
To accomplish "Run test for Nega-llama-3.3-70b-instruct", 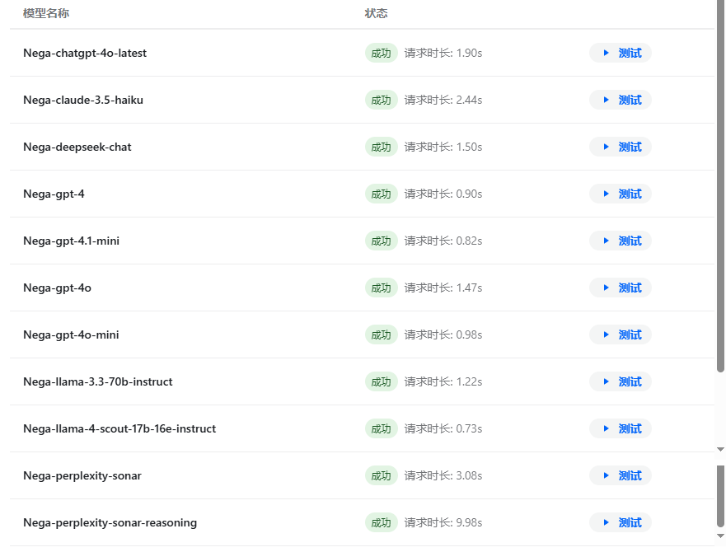I will tap(620, 381).
